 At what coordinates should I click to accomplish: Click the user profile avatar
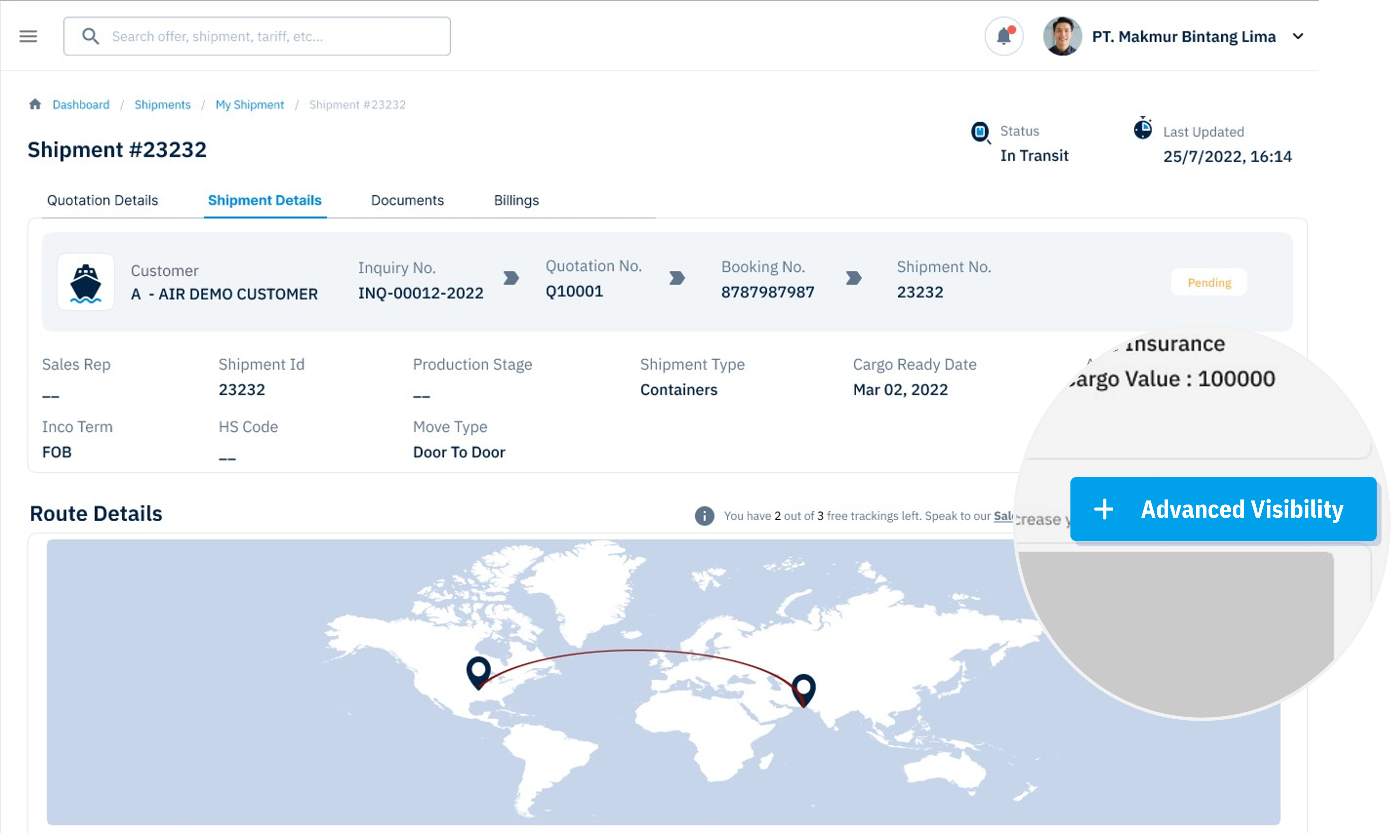point(1062,36)
